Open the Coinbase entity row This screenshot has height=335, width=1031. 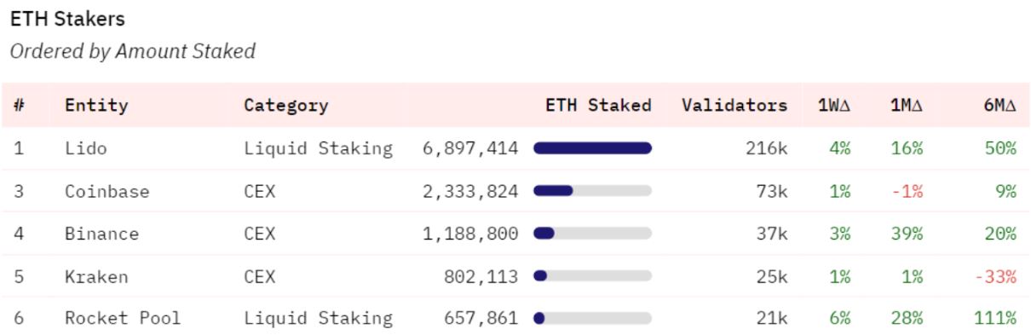click(x=515, y=191)
